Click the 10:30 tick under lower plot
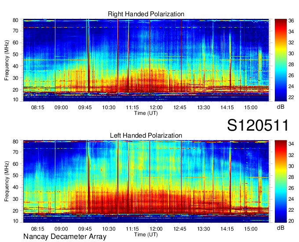Screen dimensions: 299x242 (109, 229)
